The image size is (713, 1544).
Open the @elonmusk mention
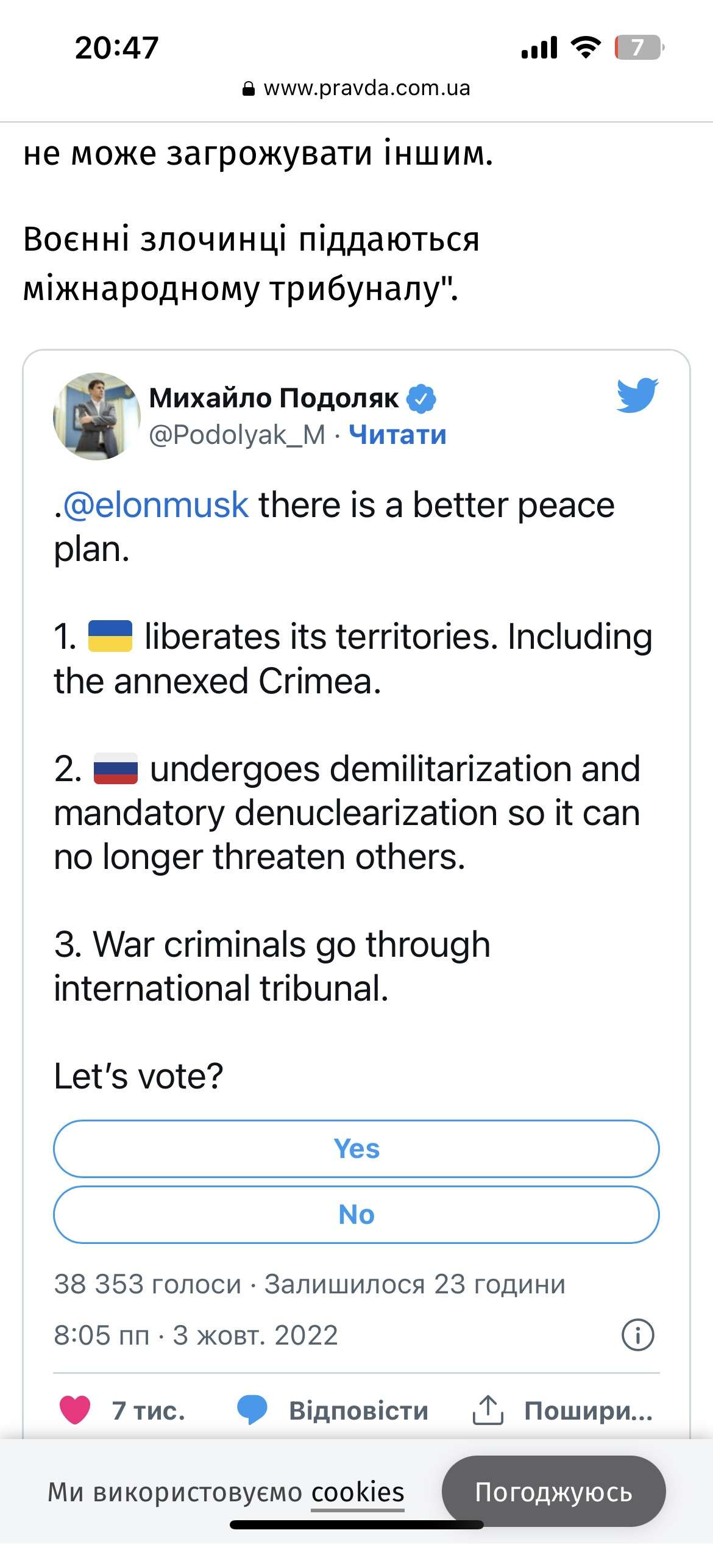(x=156, y=505)
